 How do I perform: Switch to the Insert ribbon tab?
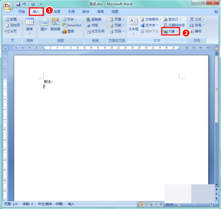(x=36, y=11)
